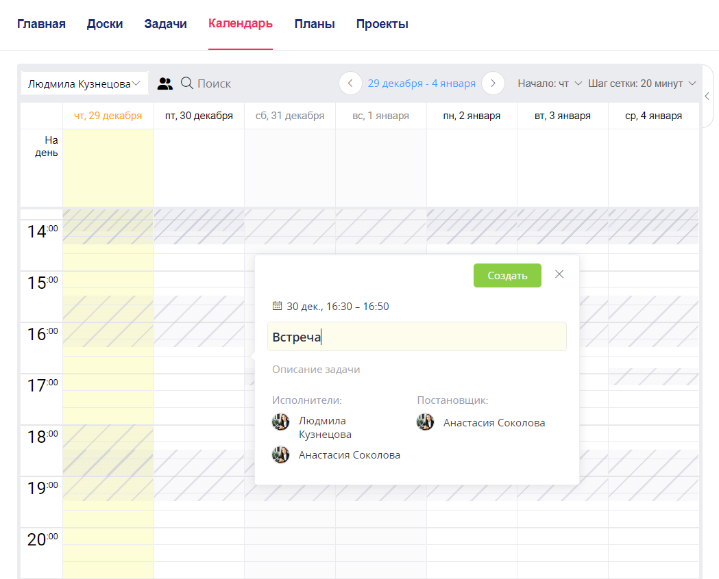Open the Людмила Кузнецова user dropdown
719x579 pixels.
pos(84,83)
